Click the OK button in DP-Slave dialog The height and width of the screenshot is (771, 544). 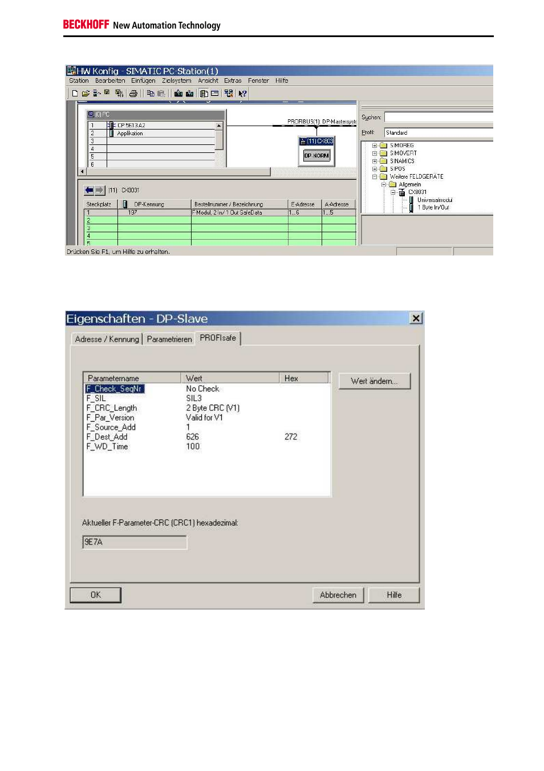[95, 595]
